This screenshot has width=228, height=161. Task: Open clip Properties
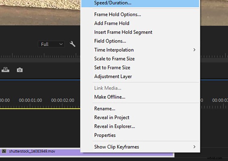140,135
